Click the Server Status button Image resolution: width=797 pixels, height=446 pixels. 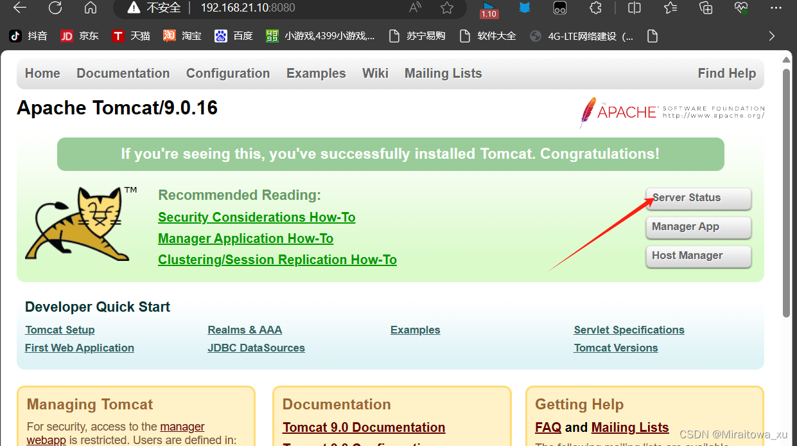[698, 198]
